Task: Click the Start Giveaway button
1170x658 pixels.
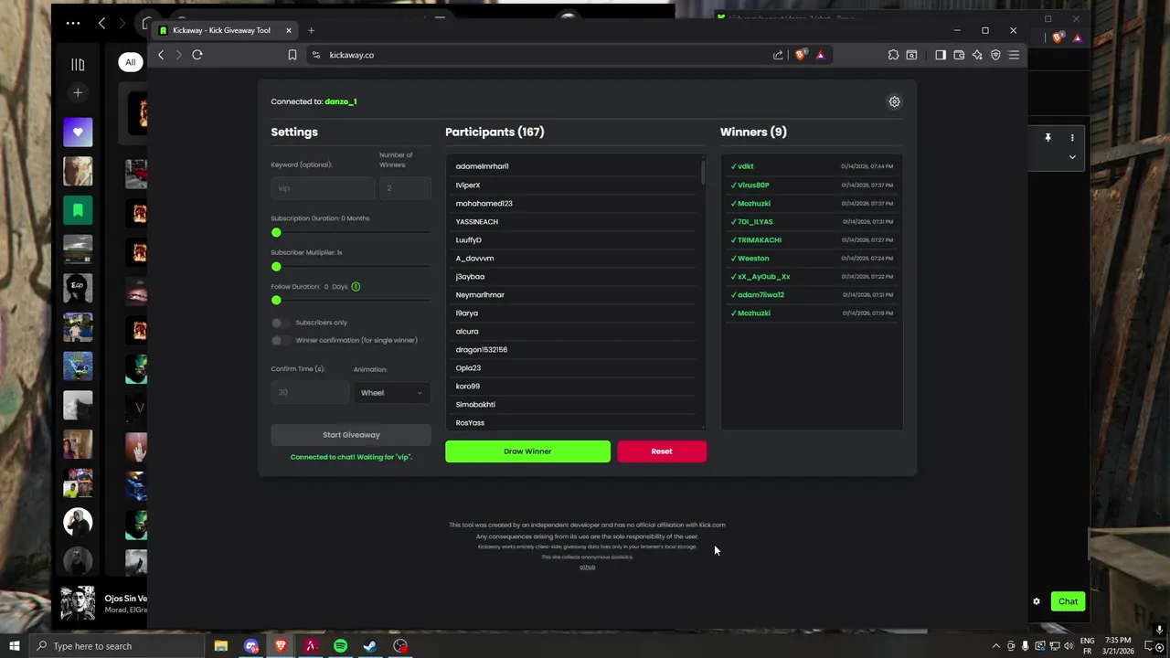Action: tap(351, 435)
